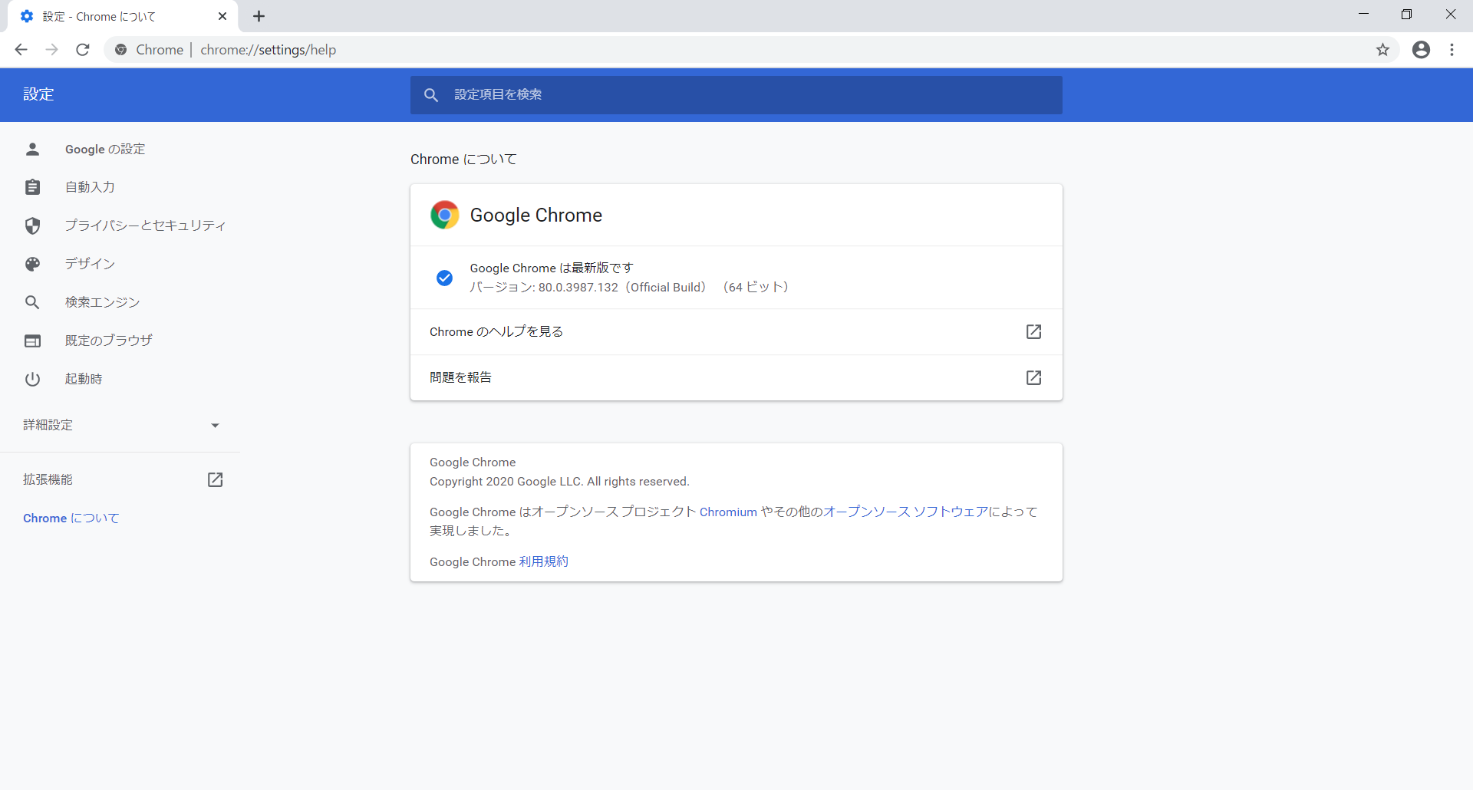Click the Google Chrome logo icon

(444, 215)
